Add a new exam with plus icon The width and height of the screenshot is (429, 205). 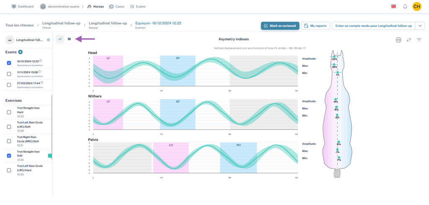(x=20, y=52)
